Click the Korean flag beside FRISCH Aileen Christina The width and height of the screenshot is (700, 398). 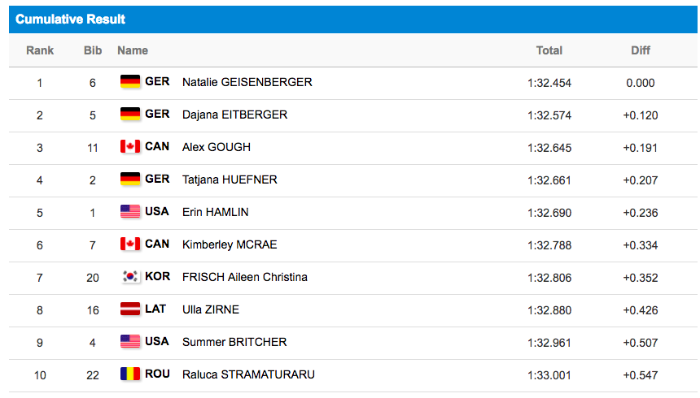tap(130, 277)
